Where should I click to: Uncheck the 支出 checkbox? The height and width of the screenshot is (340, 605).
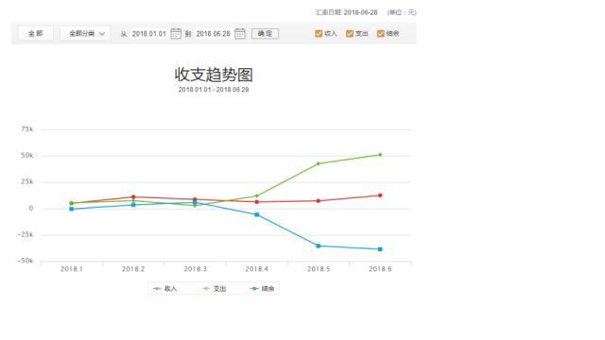(x=350, y=34)
